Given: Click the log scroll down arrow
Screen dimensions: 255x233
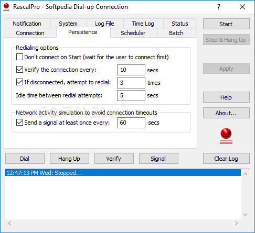Looking at the screenshot, I should 245,215.
